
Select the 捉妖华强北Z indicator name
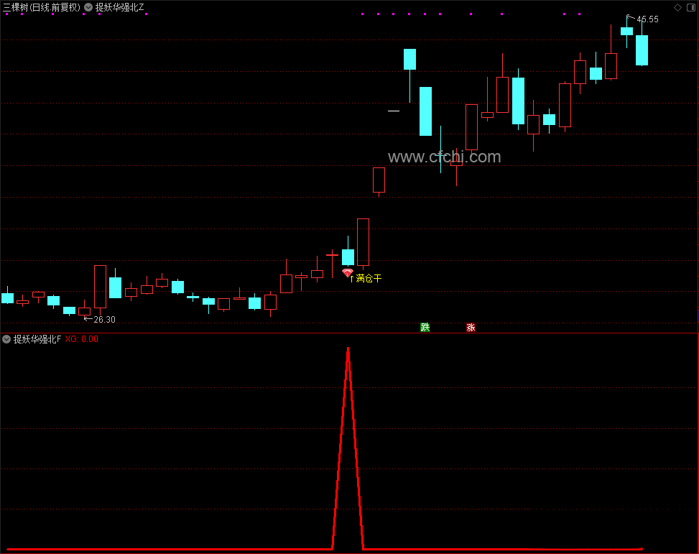[119, 7]
